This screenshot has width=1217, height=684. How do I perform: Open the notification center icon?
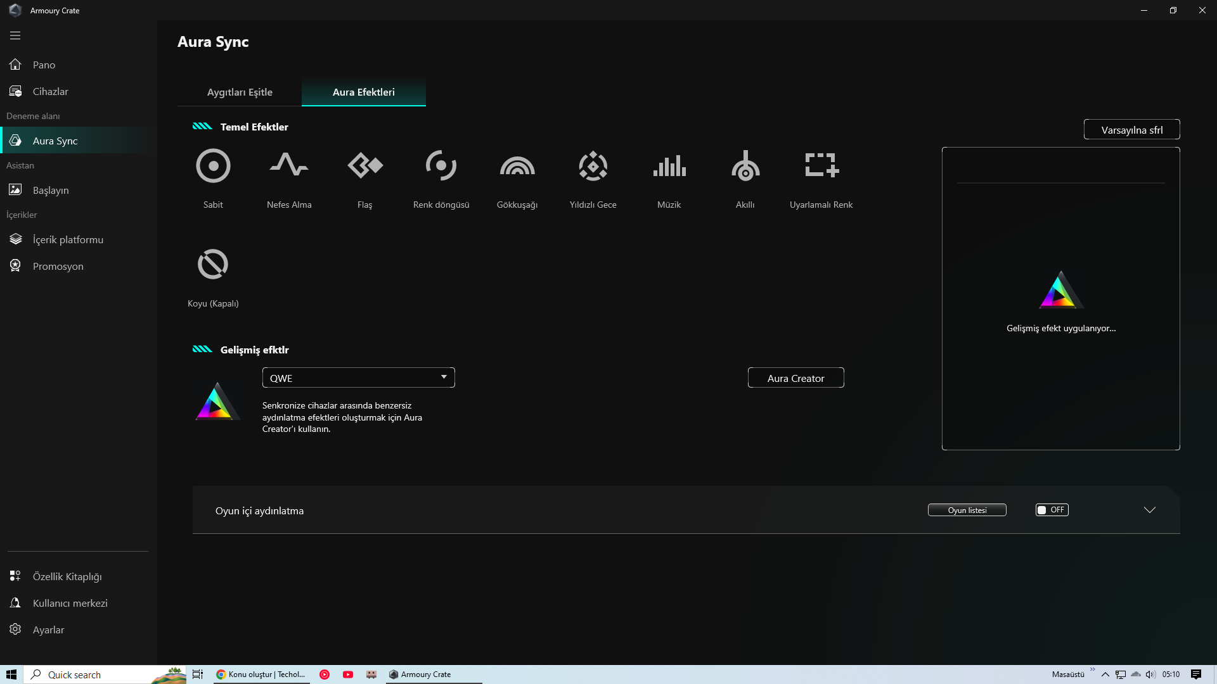[1196, 674]
